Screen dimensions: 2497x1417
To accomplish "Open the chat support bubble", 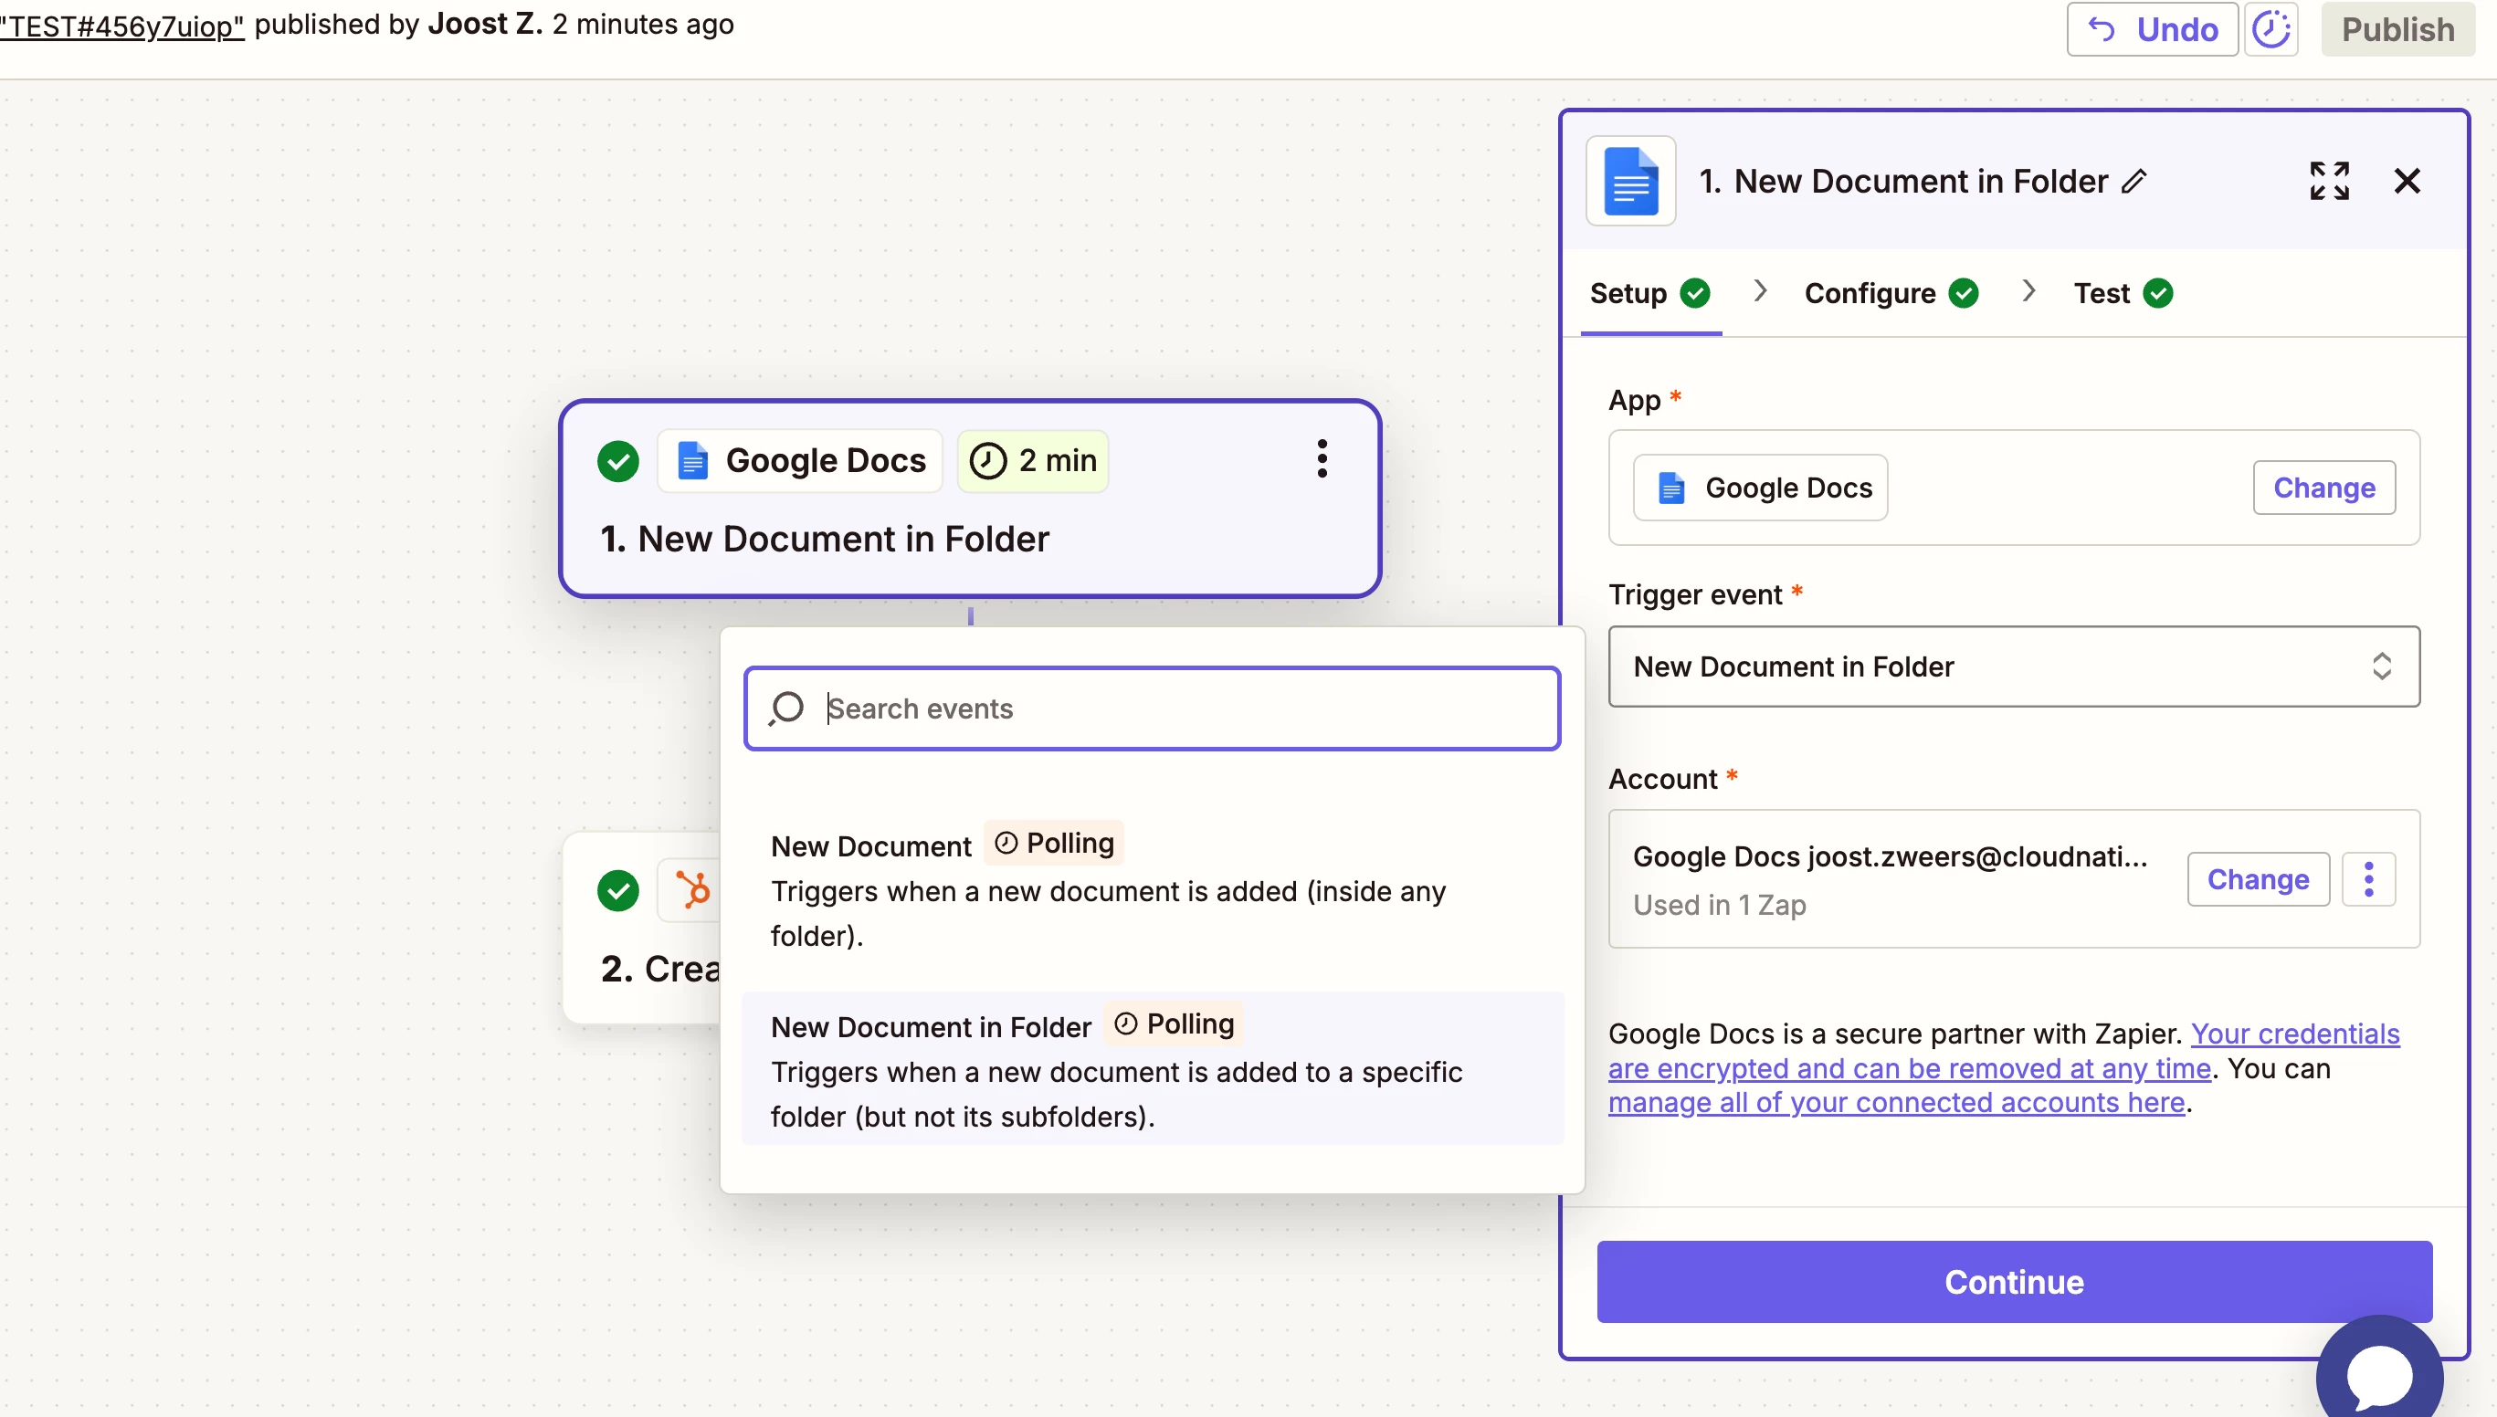I will tap(2379, 1374).
